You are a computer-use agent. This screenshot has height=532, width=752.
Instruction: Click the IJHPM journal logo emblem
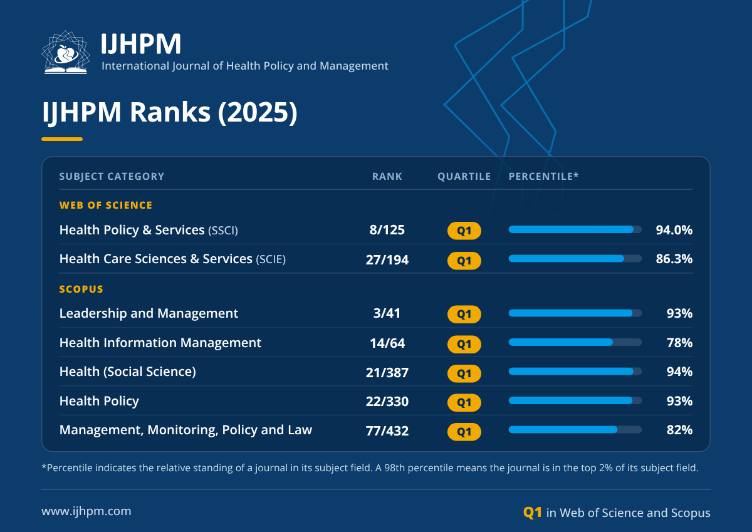click(x=66, y=51)
